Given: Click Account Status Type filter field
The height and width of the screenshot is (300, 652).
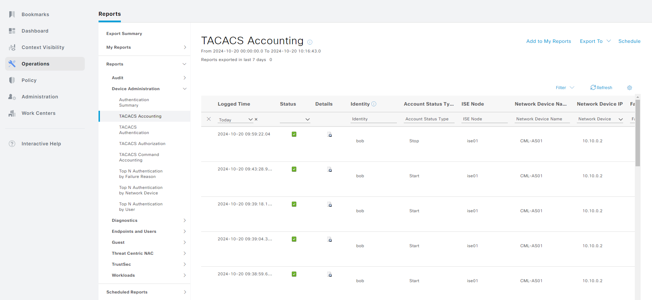Looking at the screenshot, I should click(429, 119).
